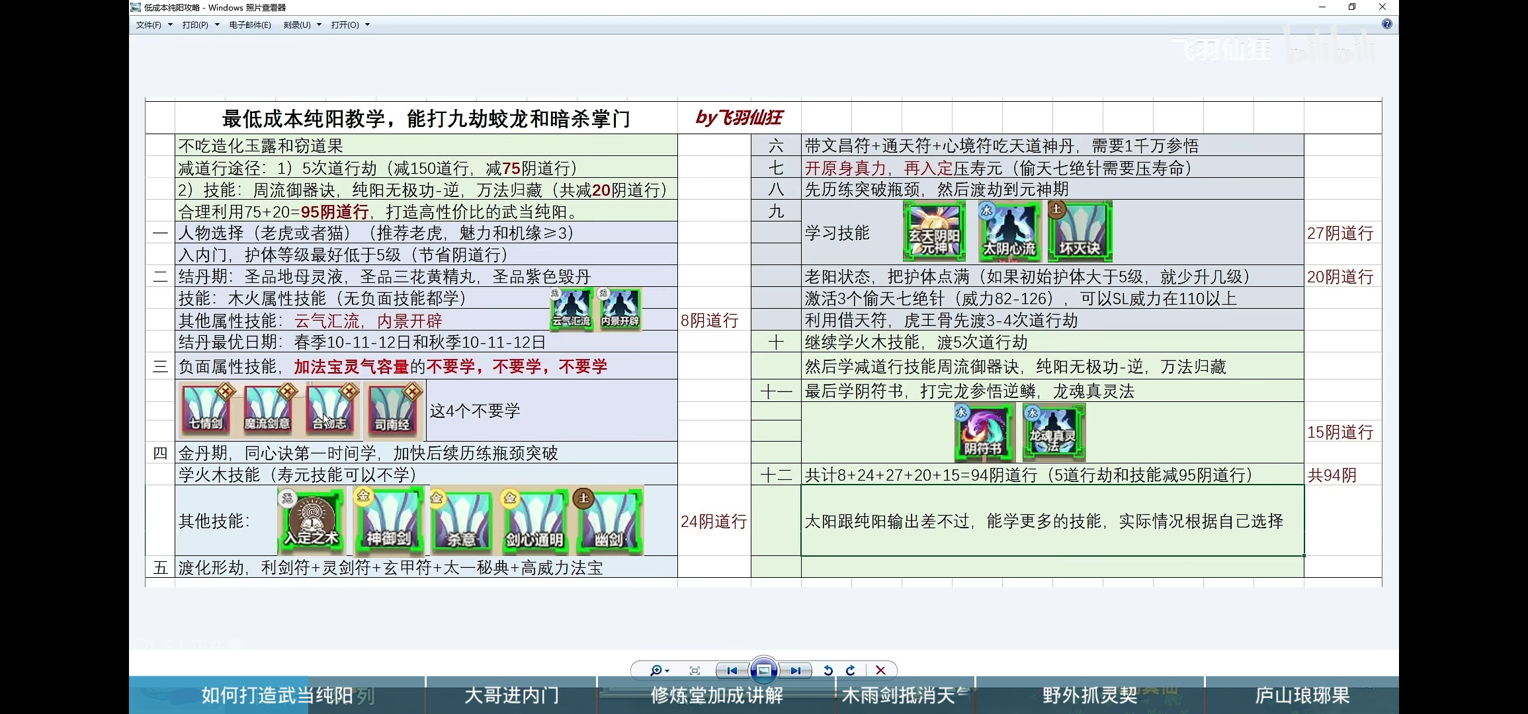The height and width of the screenshot is (714, 1528).
Task: Go to the previous picture
Action: [732, 670]
